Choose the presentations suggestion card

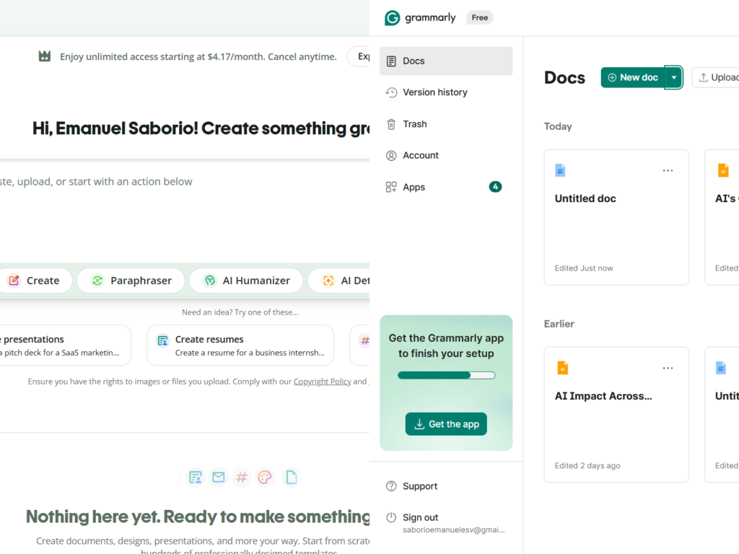(x=66, y=346)
